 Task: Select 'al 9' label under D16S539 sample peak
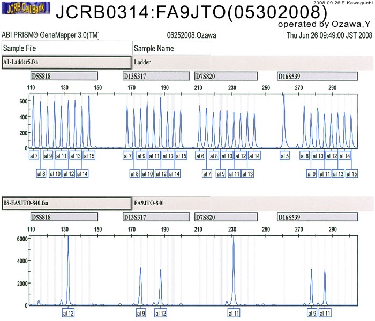click(311, 312)
